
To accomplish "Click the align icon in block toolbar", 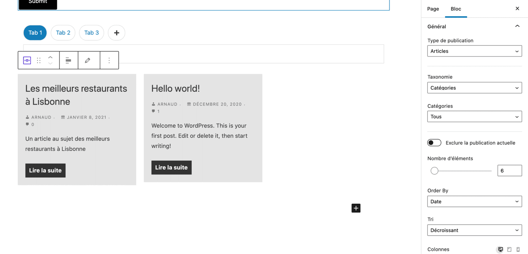I will click(x=68, y=60).
